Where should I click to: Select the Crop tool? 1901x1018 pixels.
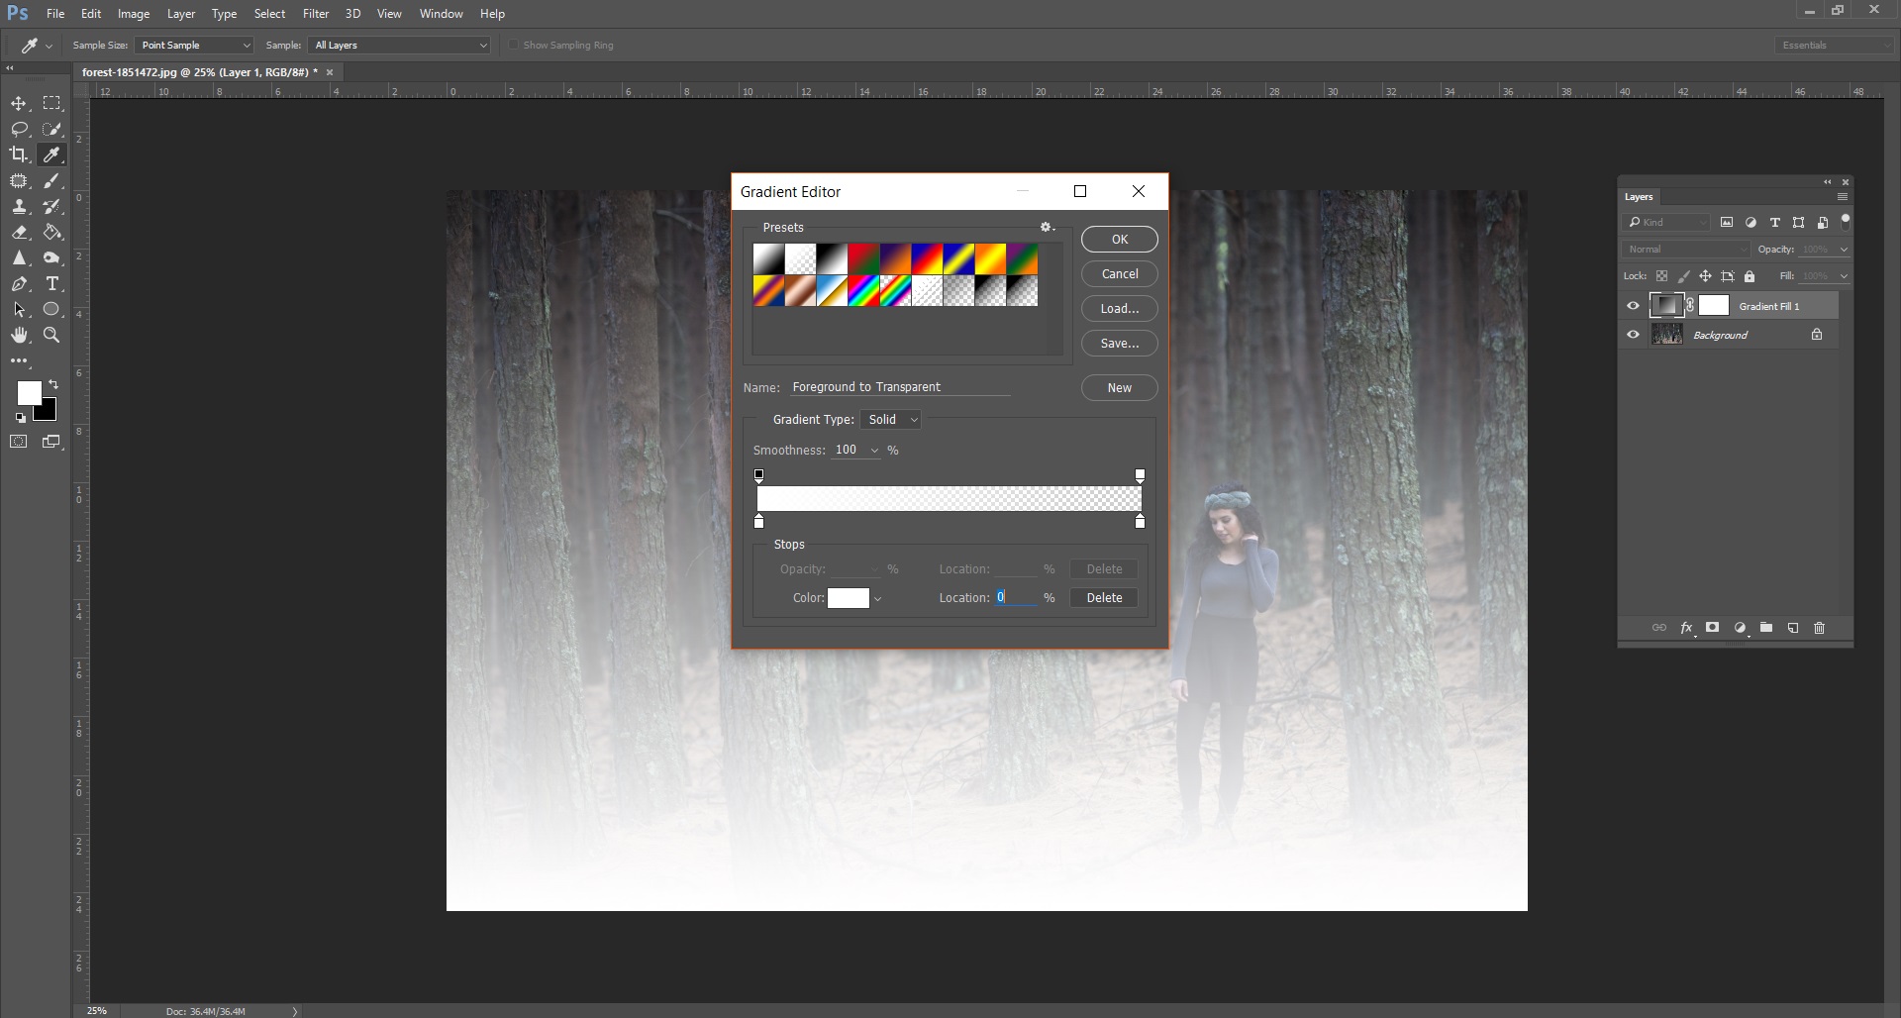coord(20,154)
